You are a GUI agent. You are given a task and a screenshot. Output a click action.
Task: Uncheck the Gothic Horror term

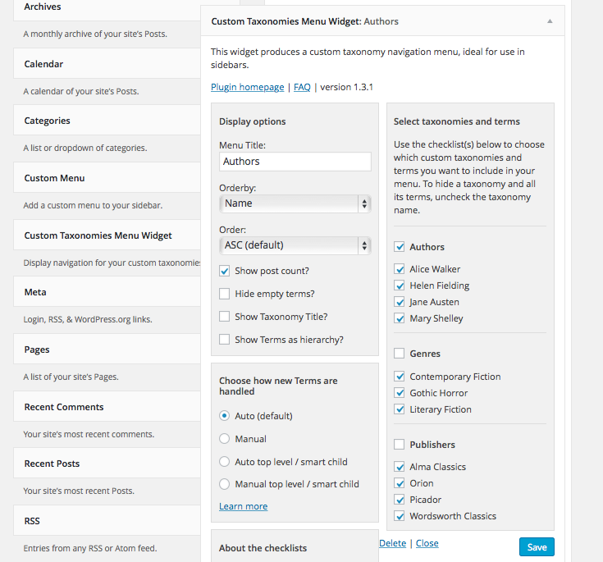point(400,393)
